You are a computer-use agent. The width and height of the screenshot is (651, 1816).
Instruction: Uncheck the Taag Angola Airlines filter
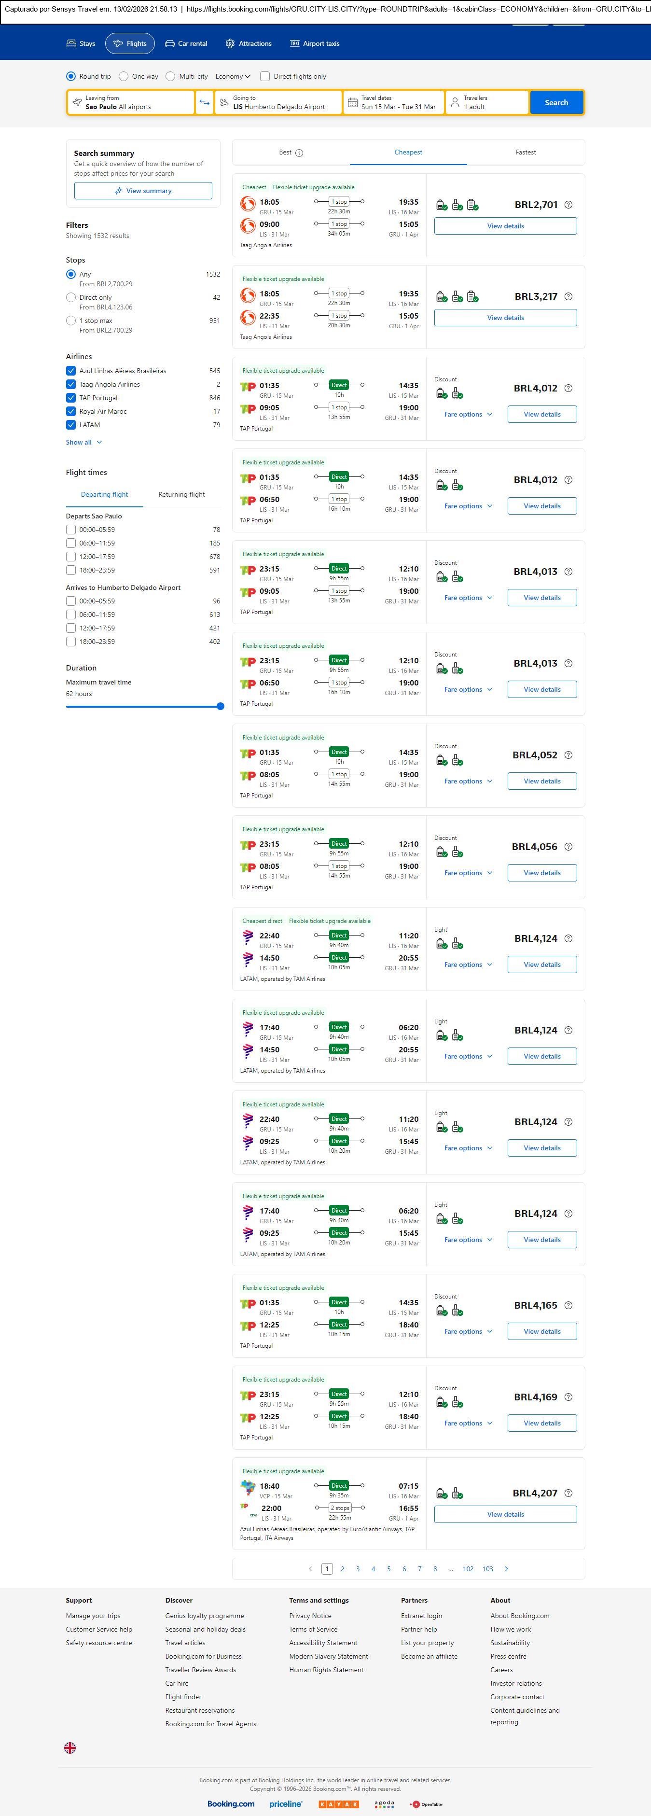(x=70, y=384)
